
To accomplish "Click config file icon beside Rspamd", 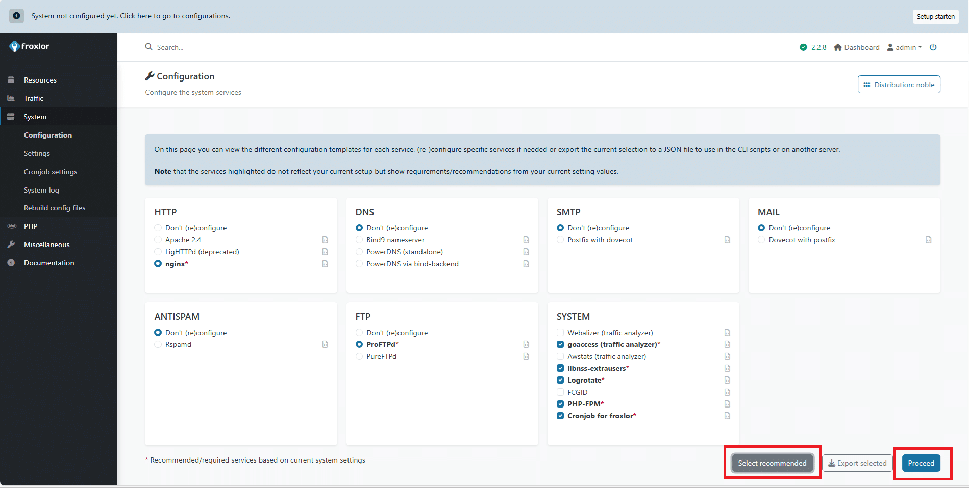I will [325, 344].
